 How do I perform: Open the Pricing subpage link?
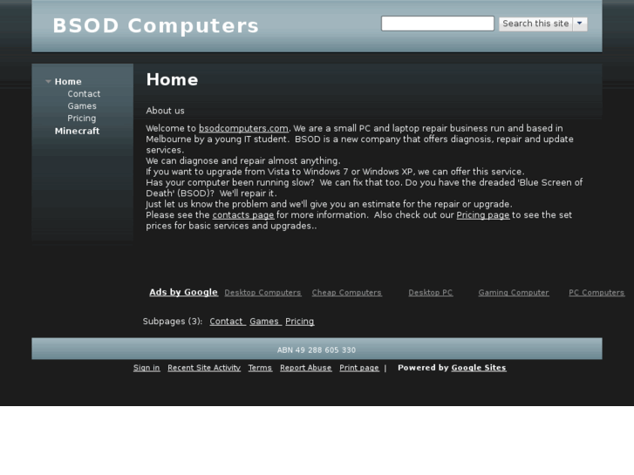click(x=300, y=322)
